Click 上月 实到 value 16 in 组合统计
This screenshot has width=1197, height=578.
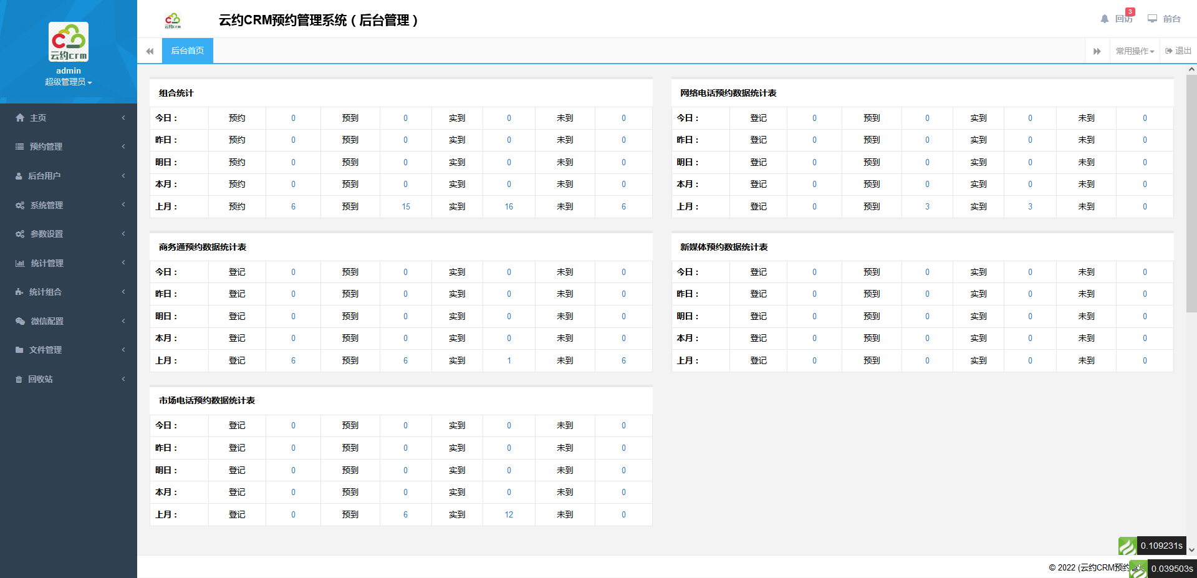pyautogui.click(x=509, y=206)
